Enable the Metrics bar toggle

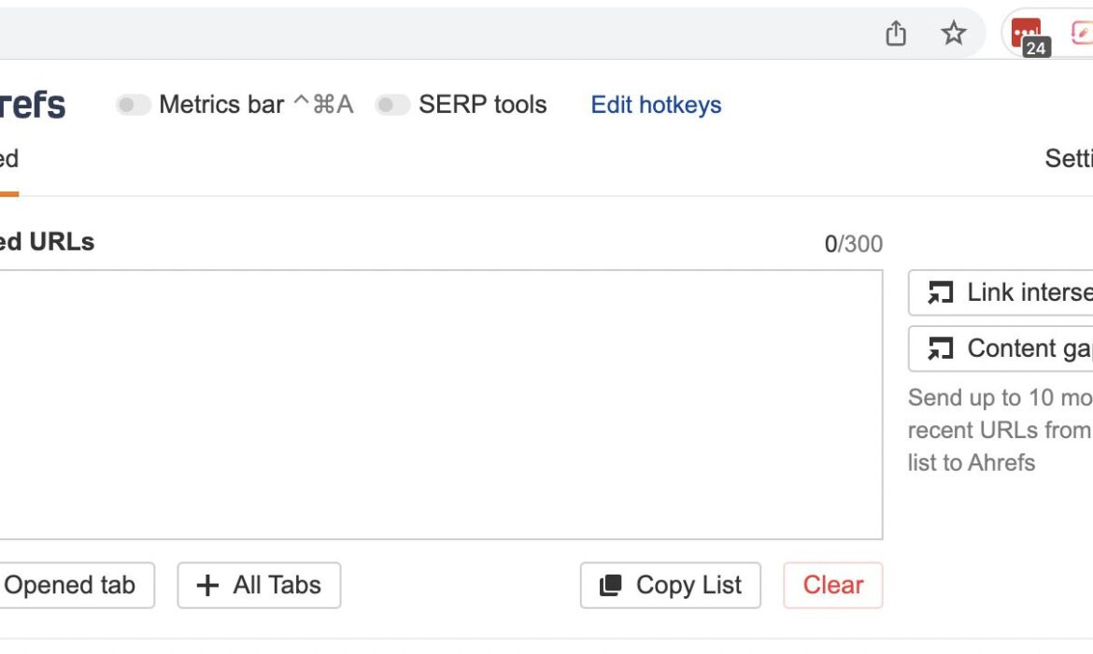pos(134,105)
